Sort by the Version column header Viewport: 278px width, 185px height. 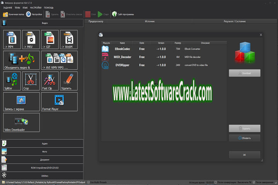pyautogui.click(x=161, y=43)
